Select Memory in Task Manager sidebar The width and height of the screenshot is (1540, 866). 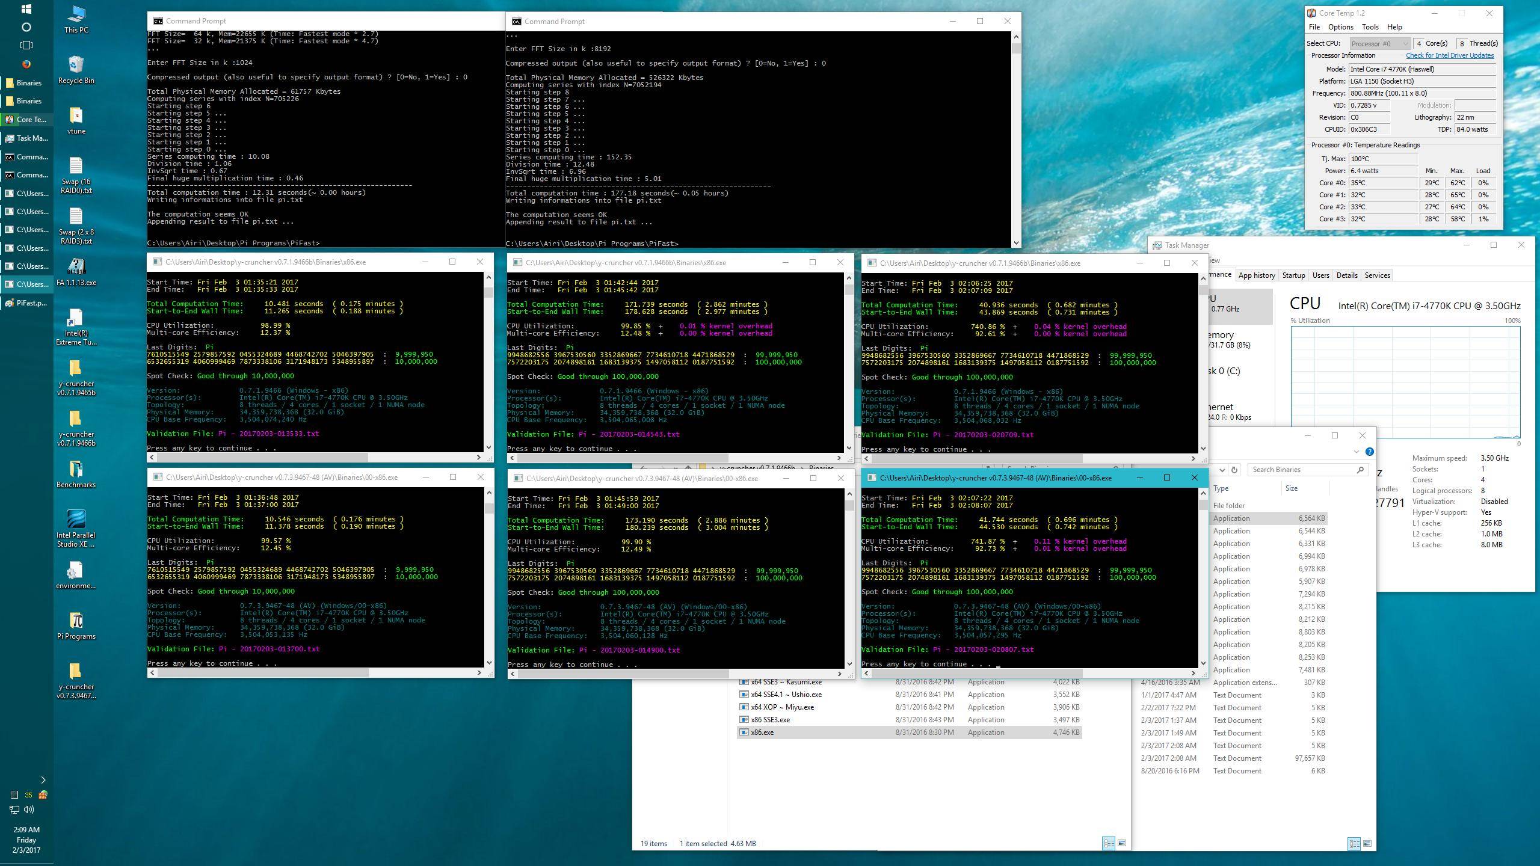point(1239,339)
